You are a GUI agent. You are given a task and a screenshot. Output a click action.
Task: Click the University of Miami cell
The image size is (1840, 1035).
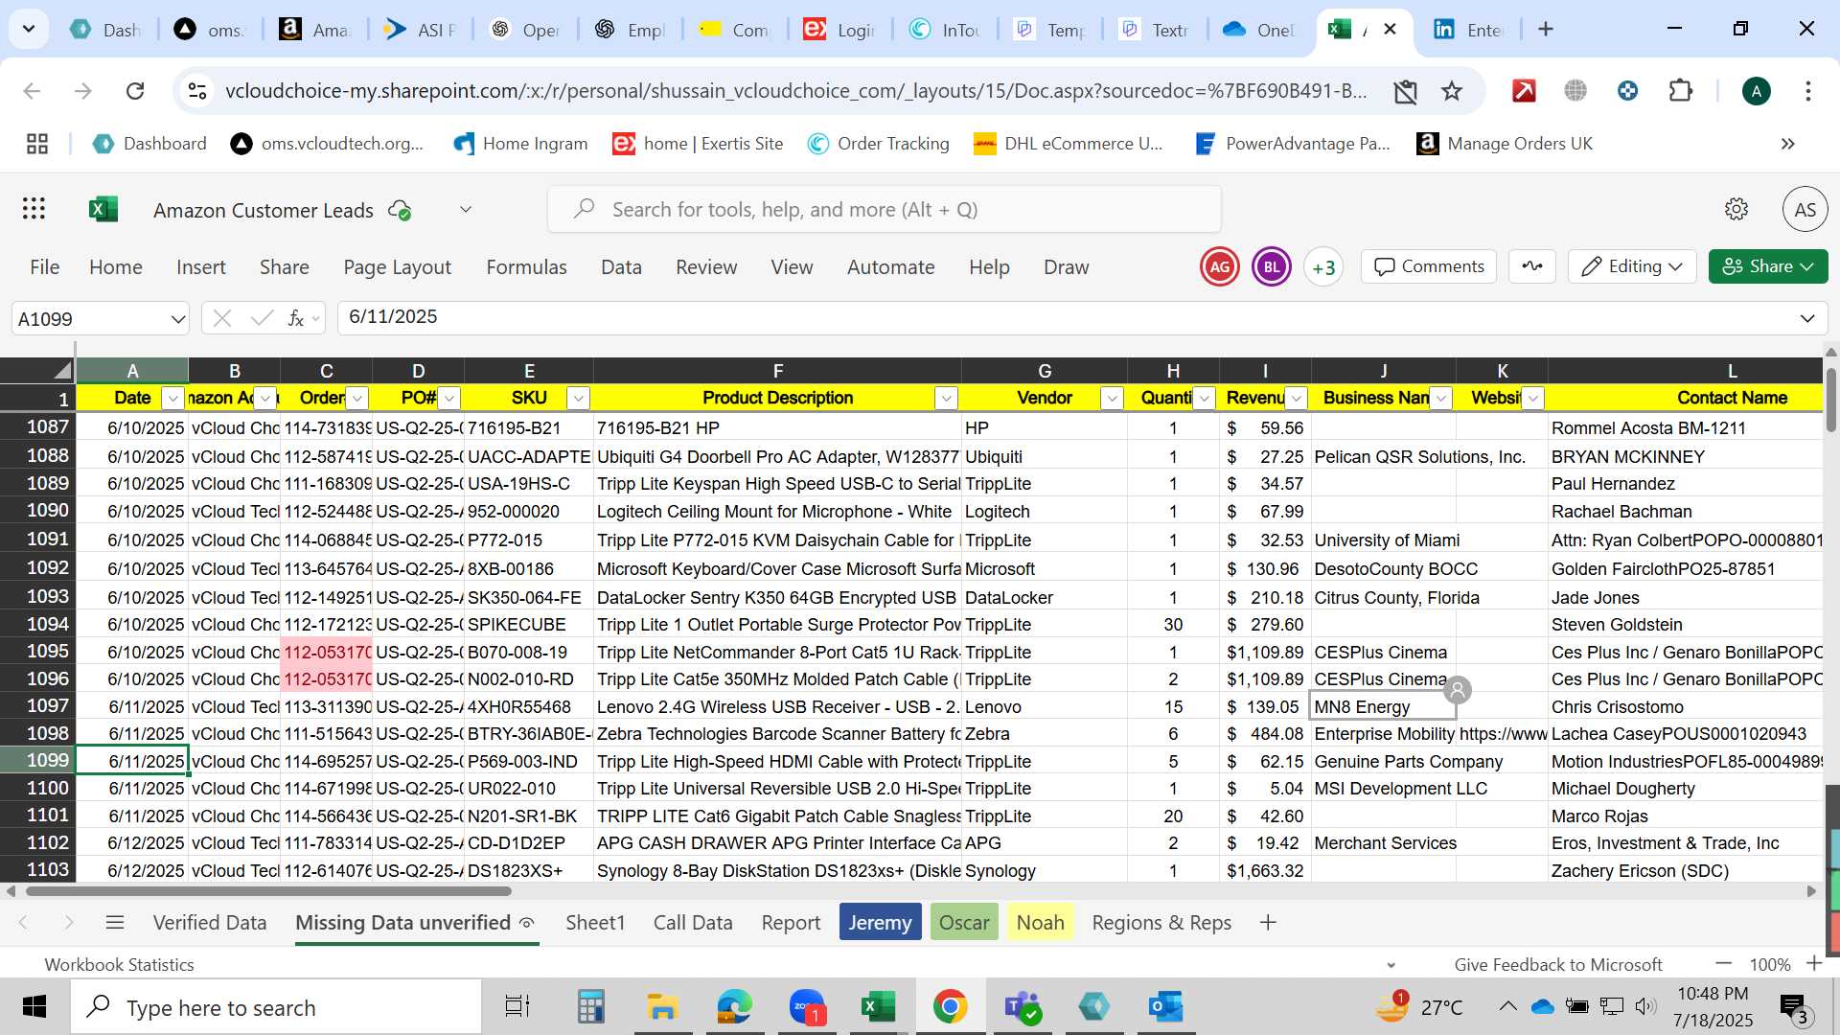(1383, 540)
